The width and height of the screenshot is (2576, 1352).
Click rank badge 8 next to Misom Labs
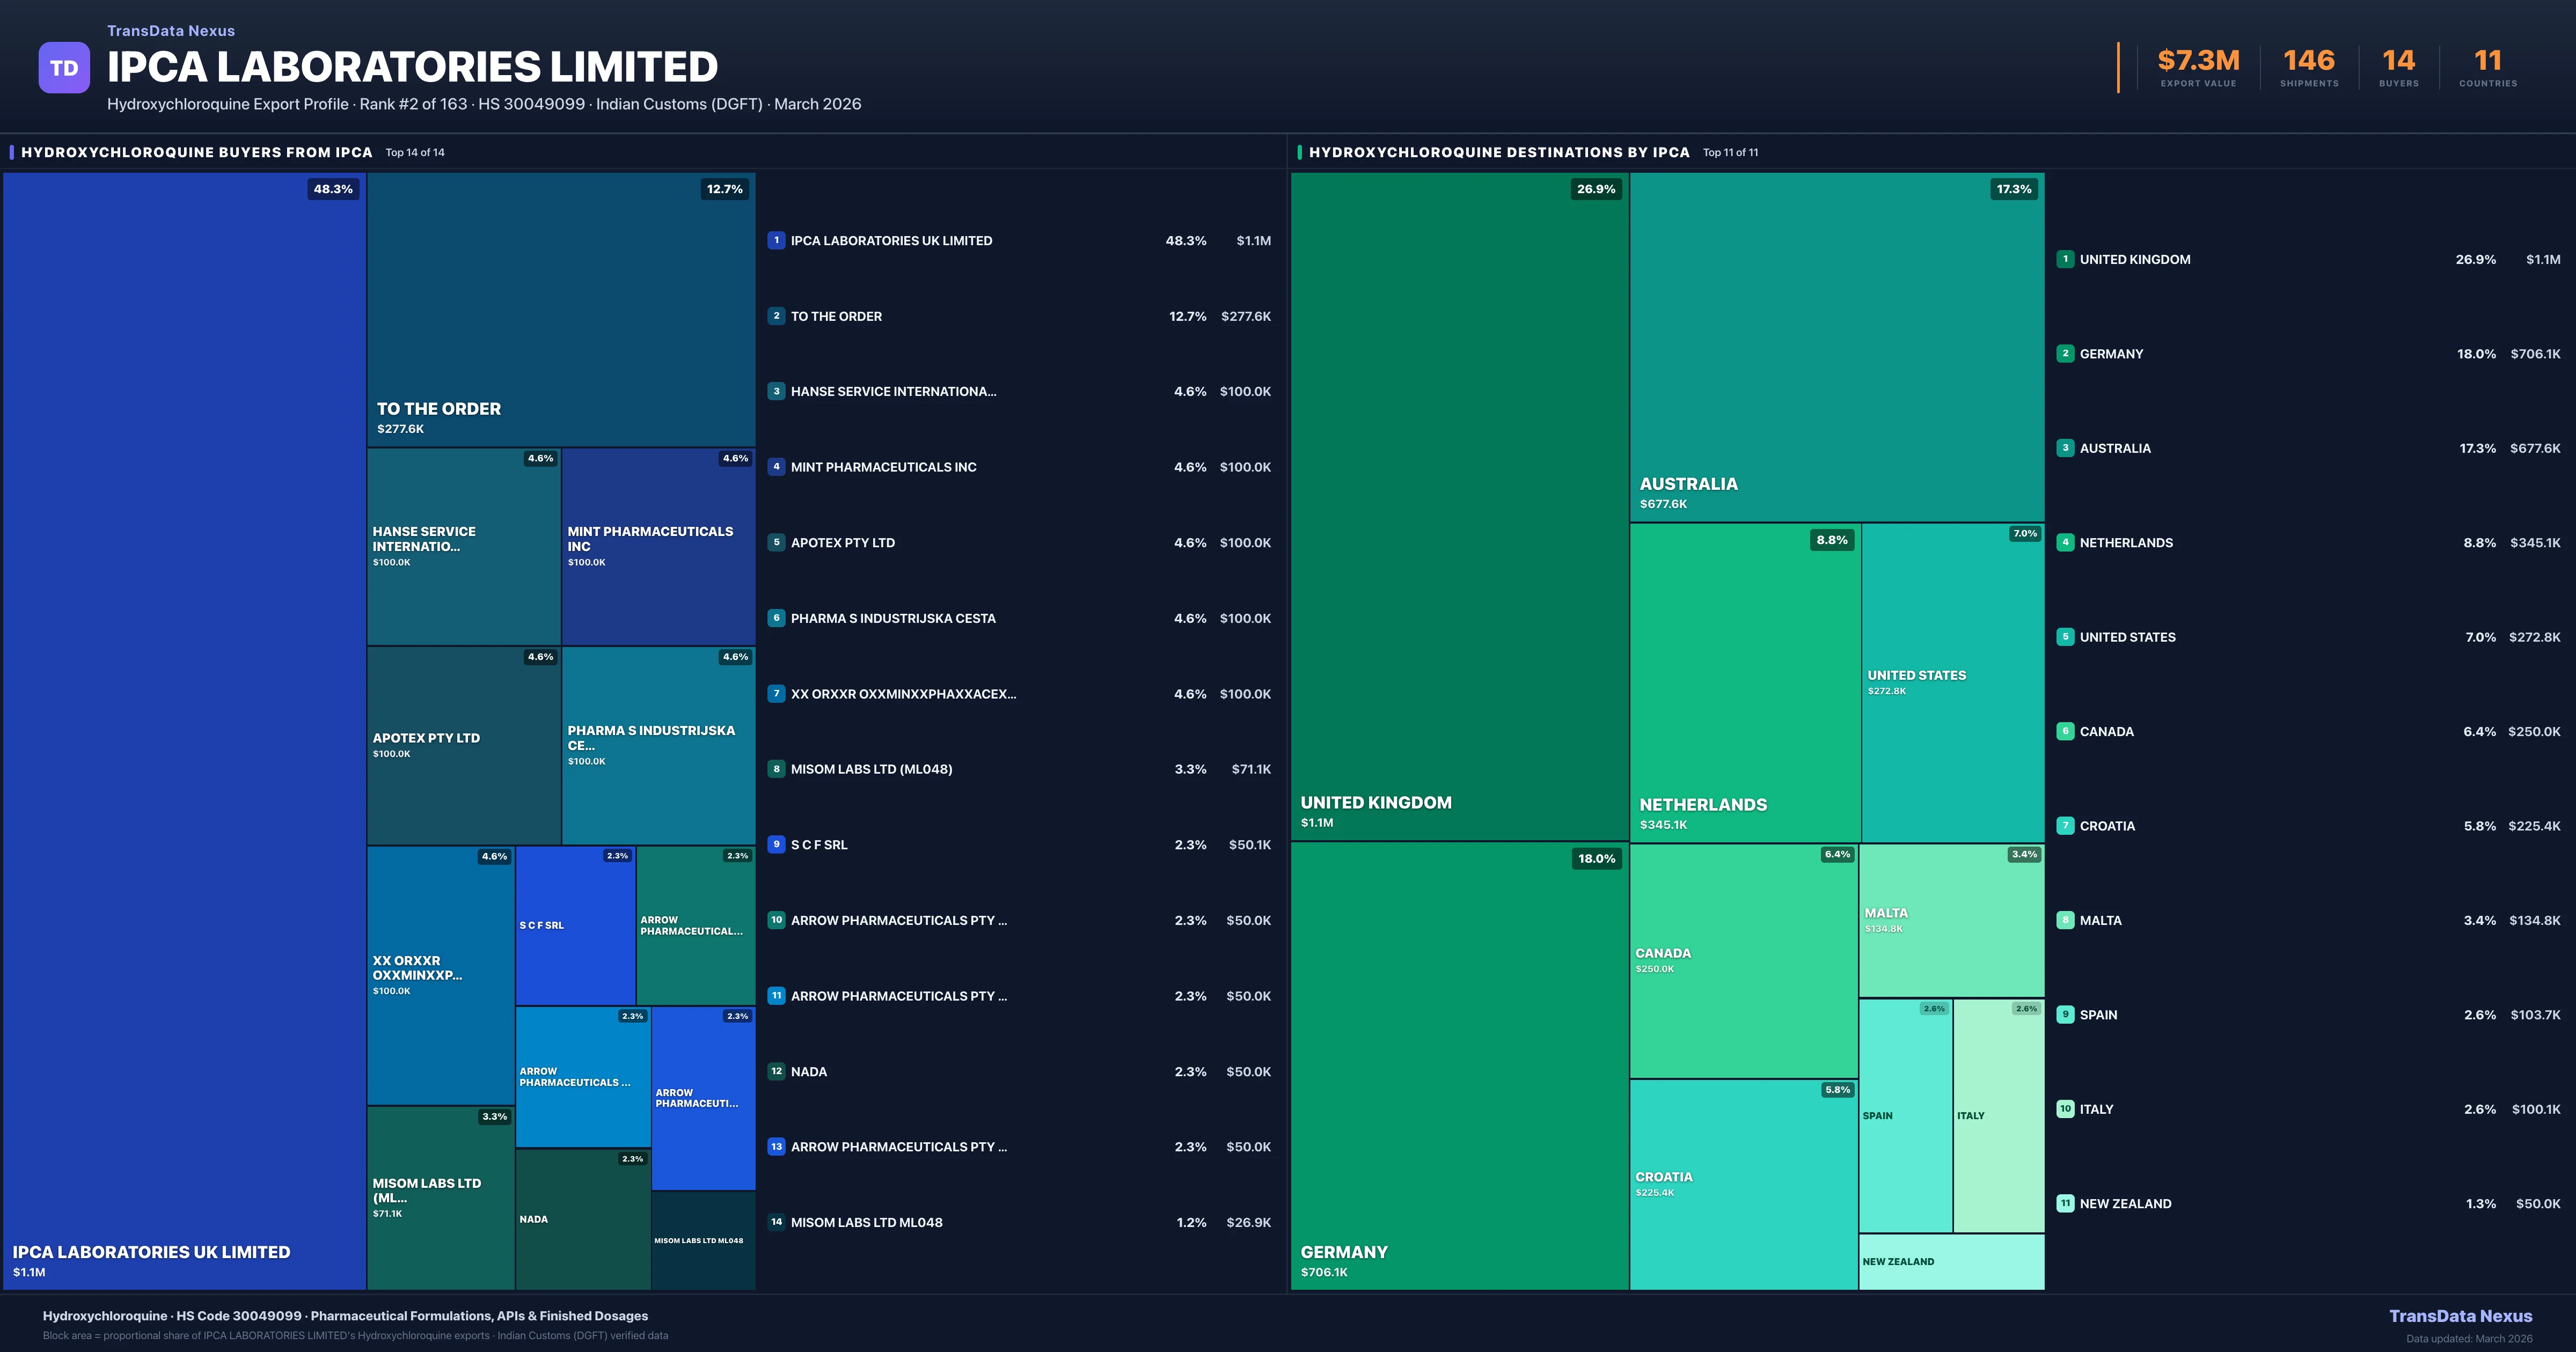click(x=776, y=769)
